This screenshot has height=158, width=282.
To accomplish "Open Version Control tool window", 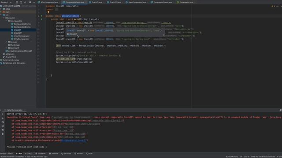I will tap(7, 154).
